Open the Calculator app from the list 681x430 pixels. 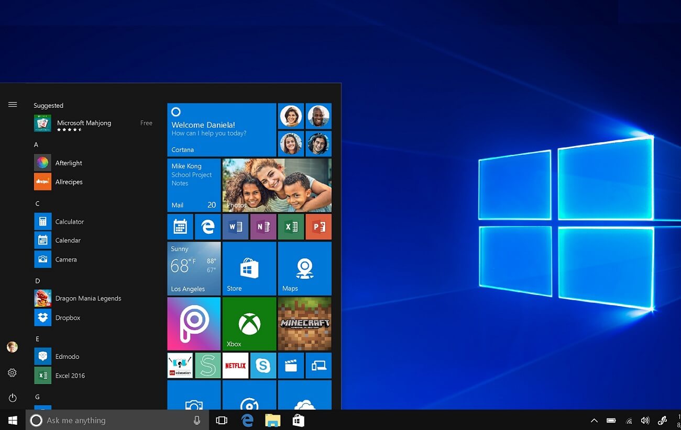click(68, 221)
